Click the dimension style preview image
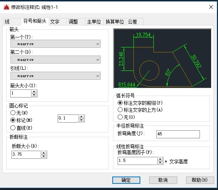Screen dimensions: 218x190 click(162, 59)
